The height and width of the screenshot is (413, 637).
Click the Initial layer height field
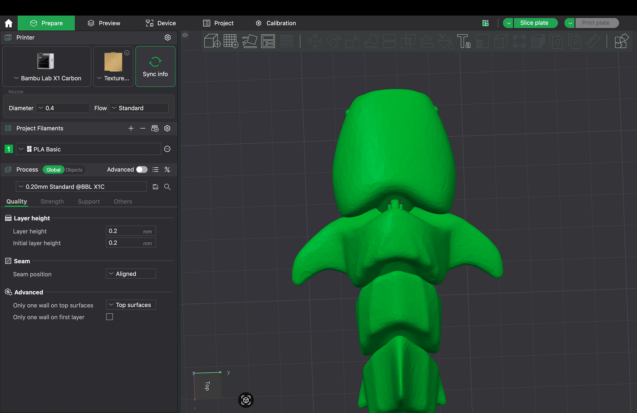pyautogui.click(x=131, y=243)
